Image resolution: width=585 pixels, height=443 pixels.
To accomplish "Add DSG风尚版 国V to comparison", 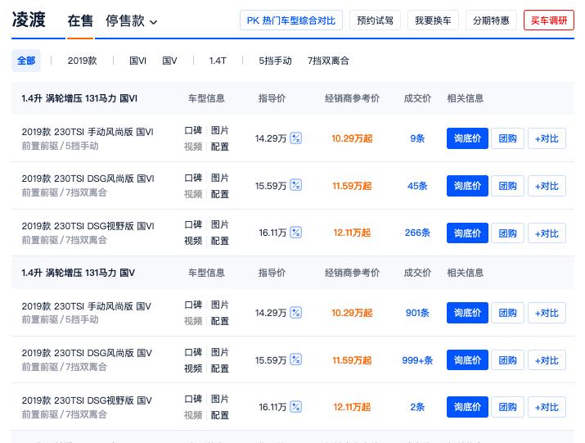I will coord(547,360).
